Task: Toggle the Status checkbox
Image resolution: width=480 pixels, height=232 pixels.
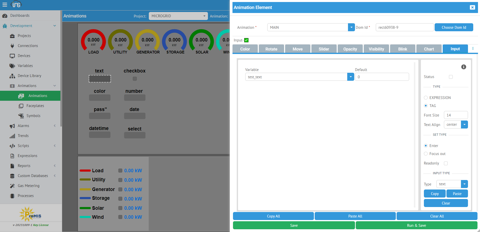Action: pyautogui.click(x=451, y=77)
